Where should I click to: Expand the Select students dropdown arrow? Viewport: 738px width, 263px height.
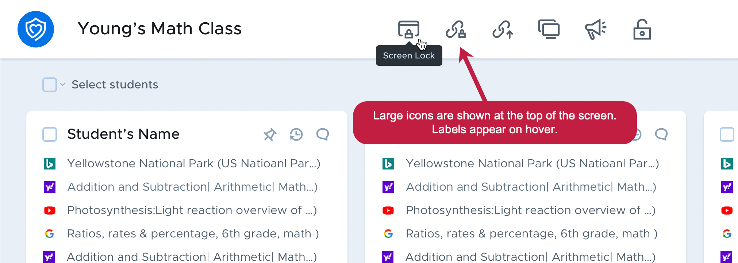63,85
